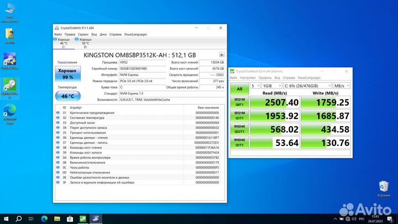Select the SEQ1M Q8T1 read value 2507.40
Viewport: 398px width, 224px height.
tap(275, 102)
